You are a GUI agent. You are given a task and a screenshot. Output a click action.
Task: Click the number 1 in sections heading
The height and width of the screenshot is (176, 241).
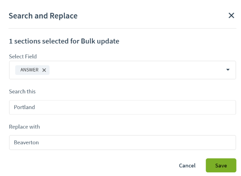(11, 41)
